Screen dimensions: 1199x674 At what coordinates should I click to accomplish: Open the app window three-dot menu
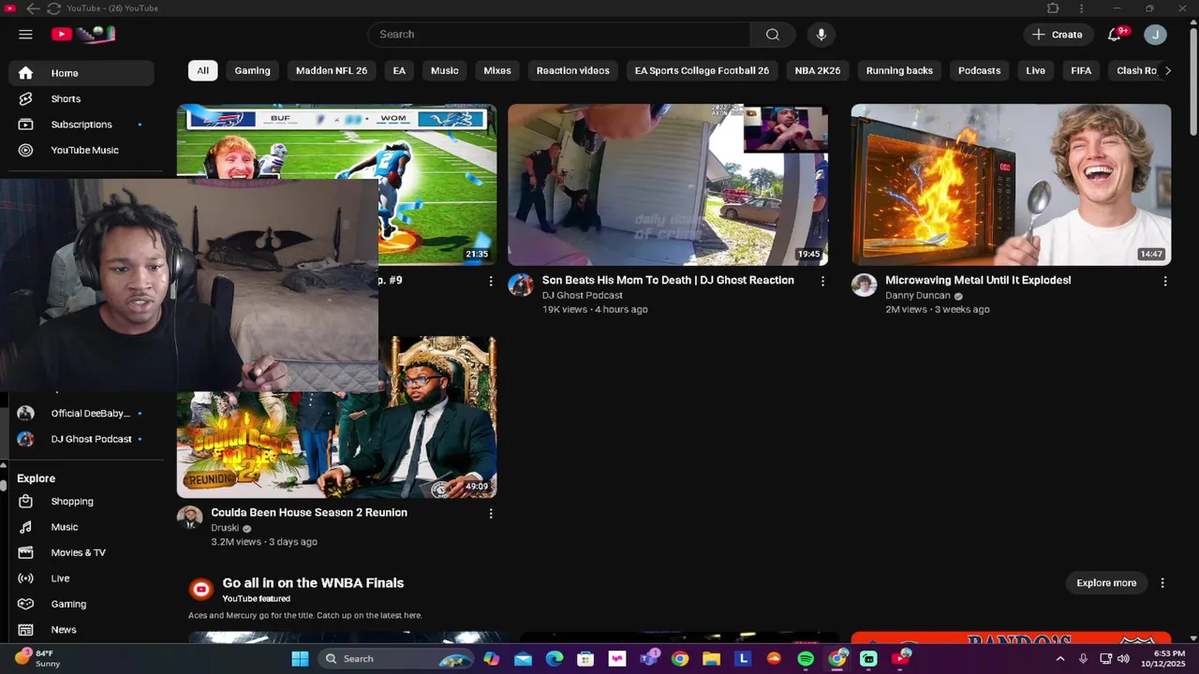pyautogui.click(x=1081, y=8)
